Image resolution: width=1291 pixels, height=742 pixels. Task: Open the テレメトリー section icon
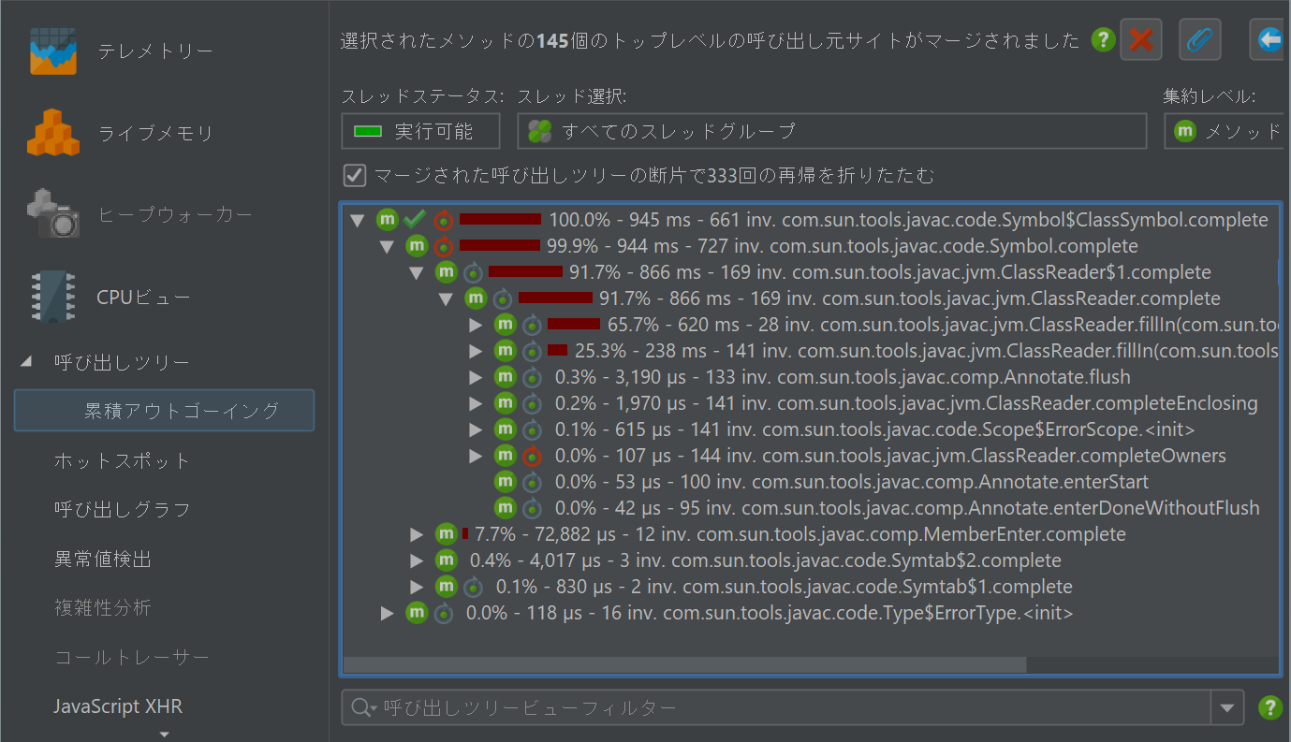52,51
